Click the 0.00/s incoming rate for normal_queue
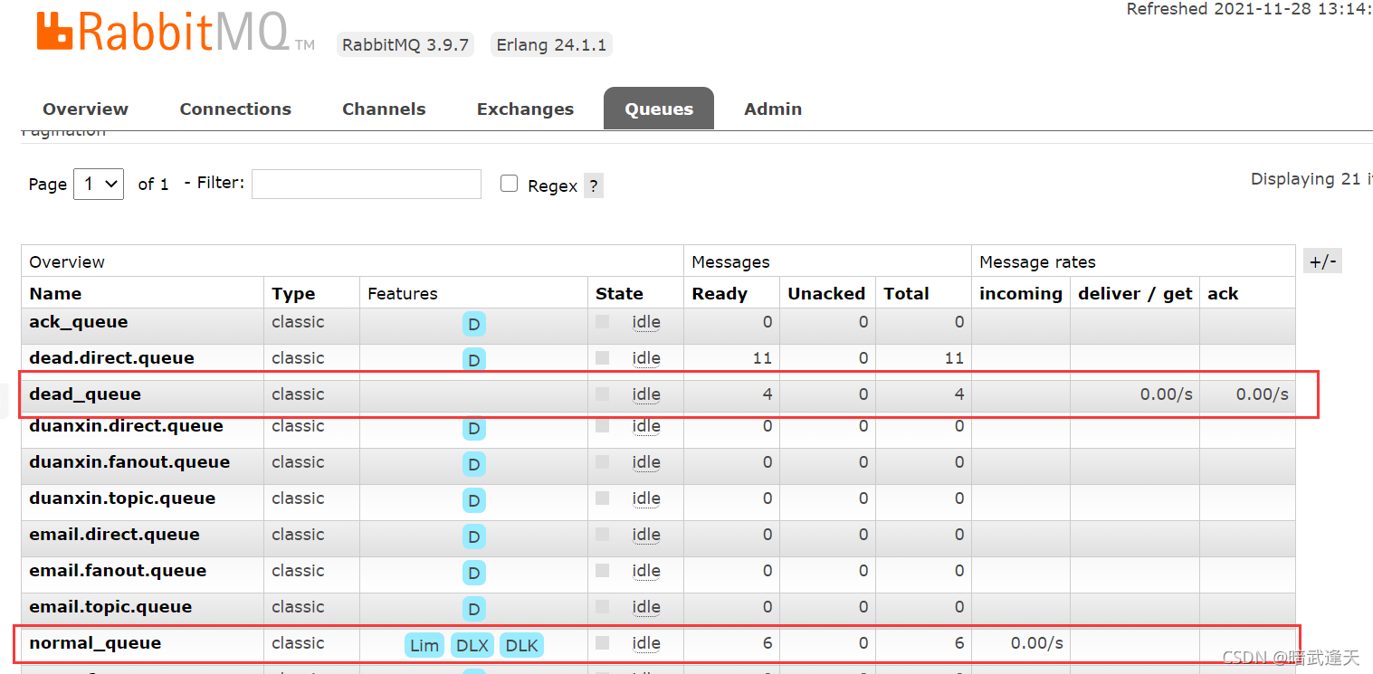The width and height of the screenshot is (1373, 674). pos(1037,643)
